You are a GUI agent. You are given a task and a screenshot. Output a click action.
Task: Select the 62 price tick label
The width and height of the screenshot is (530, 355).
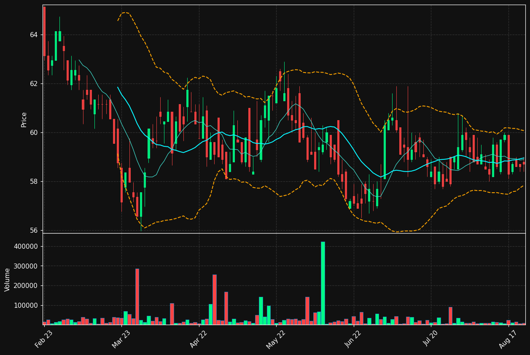pyautogui.click(x=33, y=83)
